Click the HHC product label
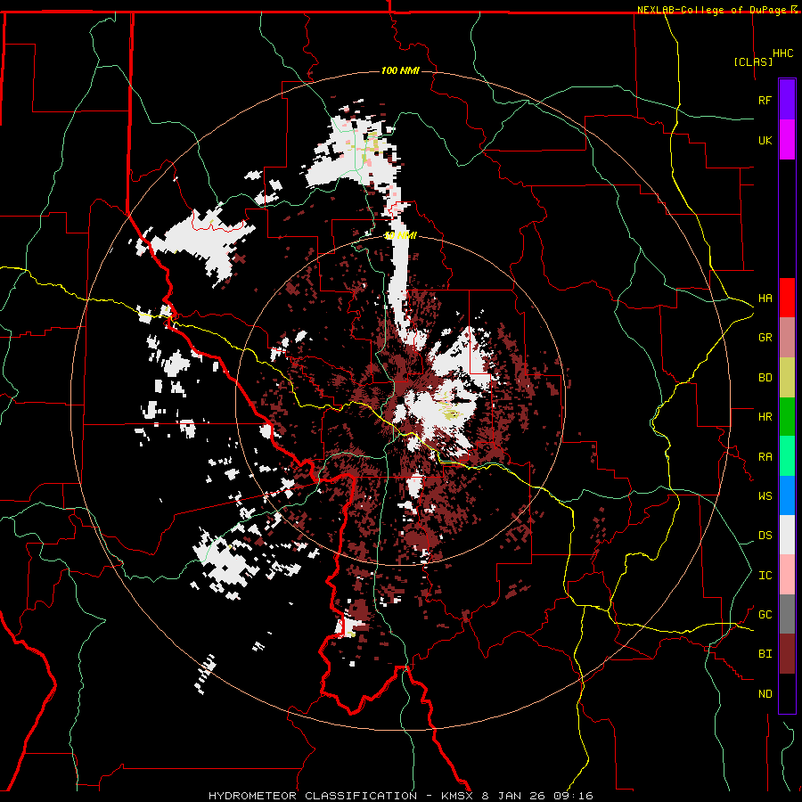The width and height of the screenshot is (802, 802). (x=783, y=53)
